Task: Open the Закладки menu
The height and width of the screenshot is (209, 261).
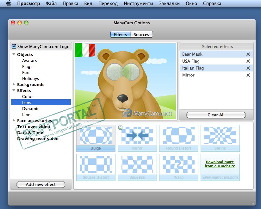Action: point(169,3)
